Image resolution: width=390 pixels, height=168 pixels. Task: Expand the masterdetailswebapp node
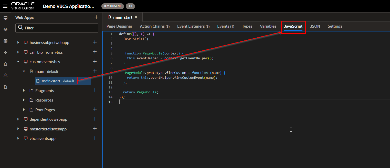point(18,129)
